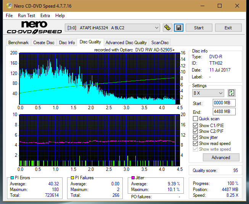Click the floppy disk save icon

pos(179,28)
